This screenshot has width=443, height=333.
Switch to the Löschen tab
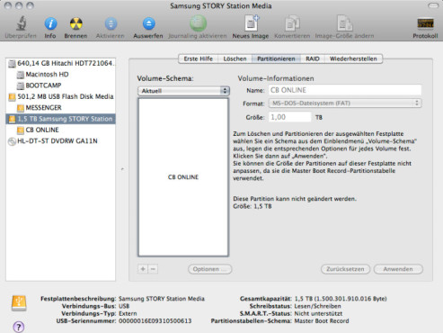[235, 58]
